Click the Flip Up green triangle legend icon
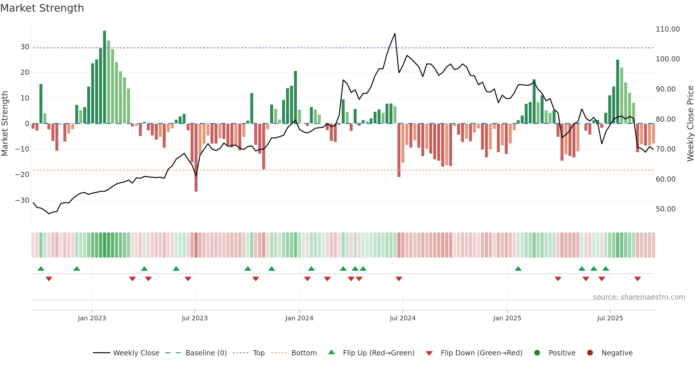This screenshot has width=695, height=391. coord(332,352)
